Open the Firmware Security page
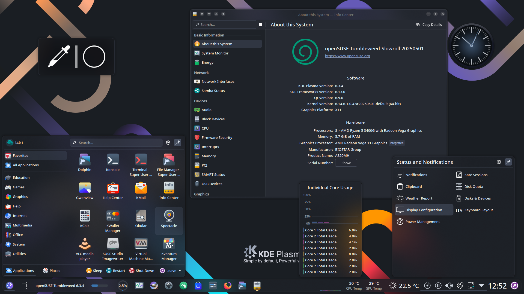Image resolution: width=524 pixels, height=294 pixels. coord(227,137)
